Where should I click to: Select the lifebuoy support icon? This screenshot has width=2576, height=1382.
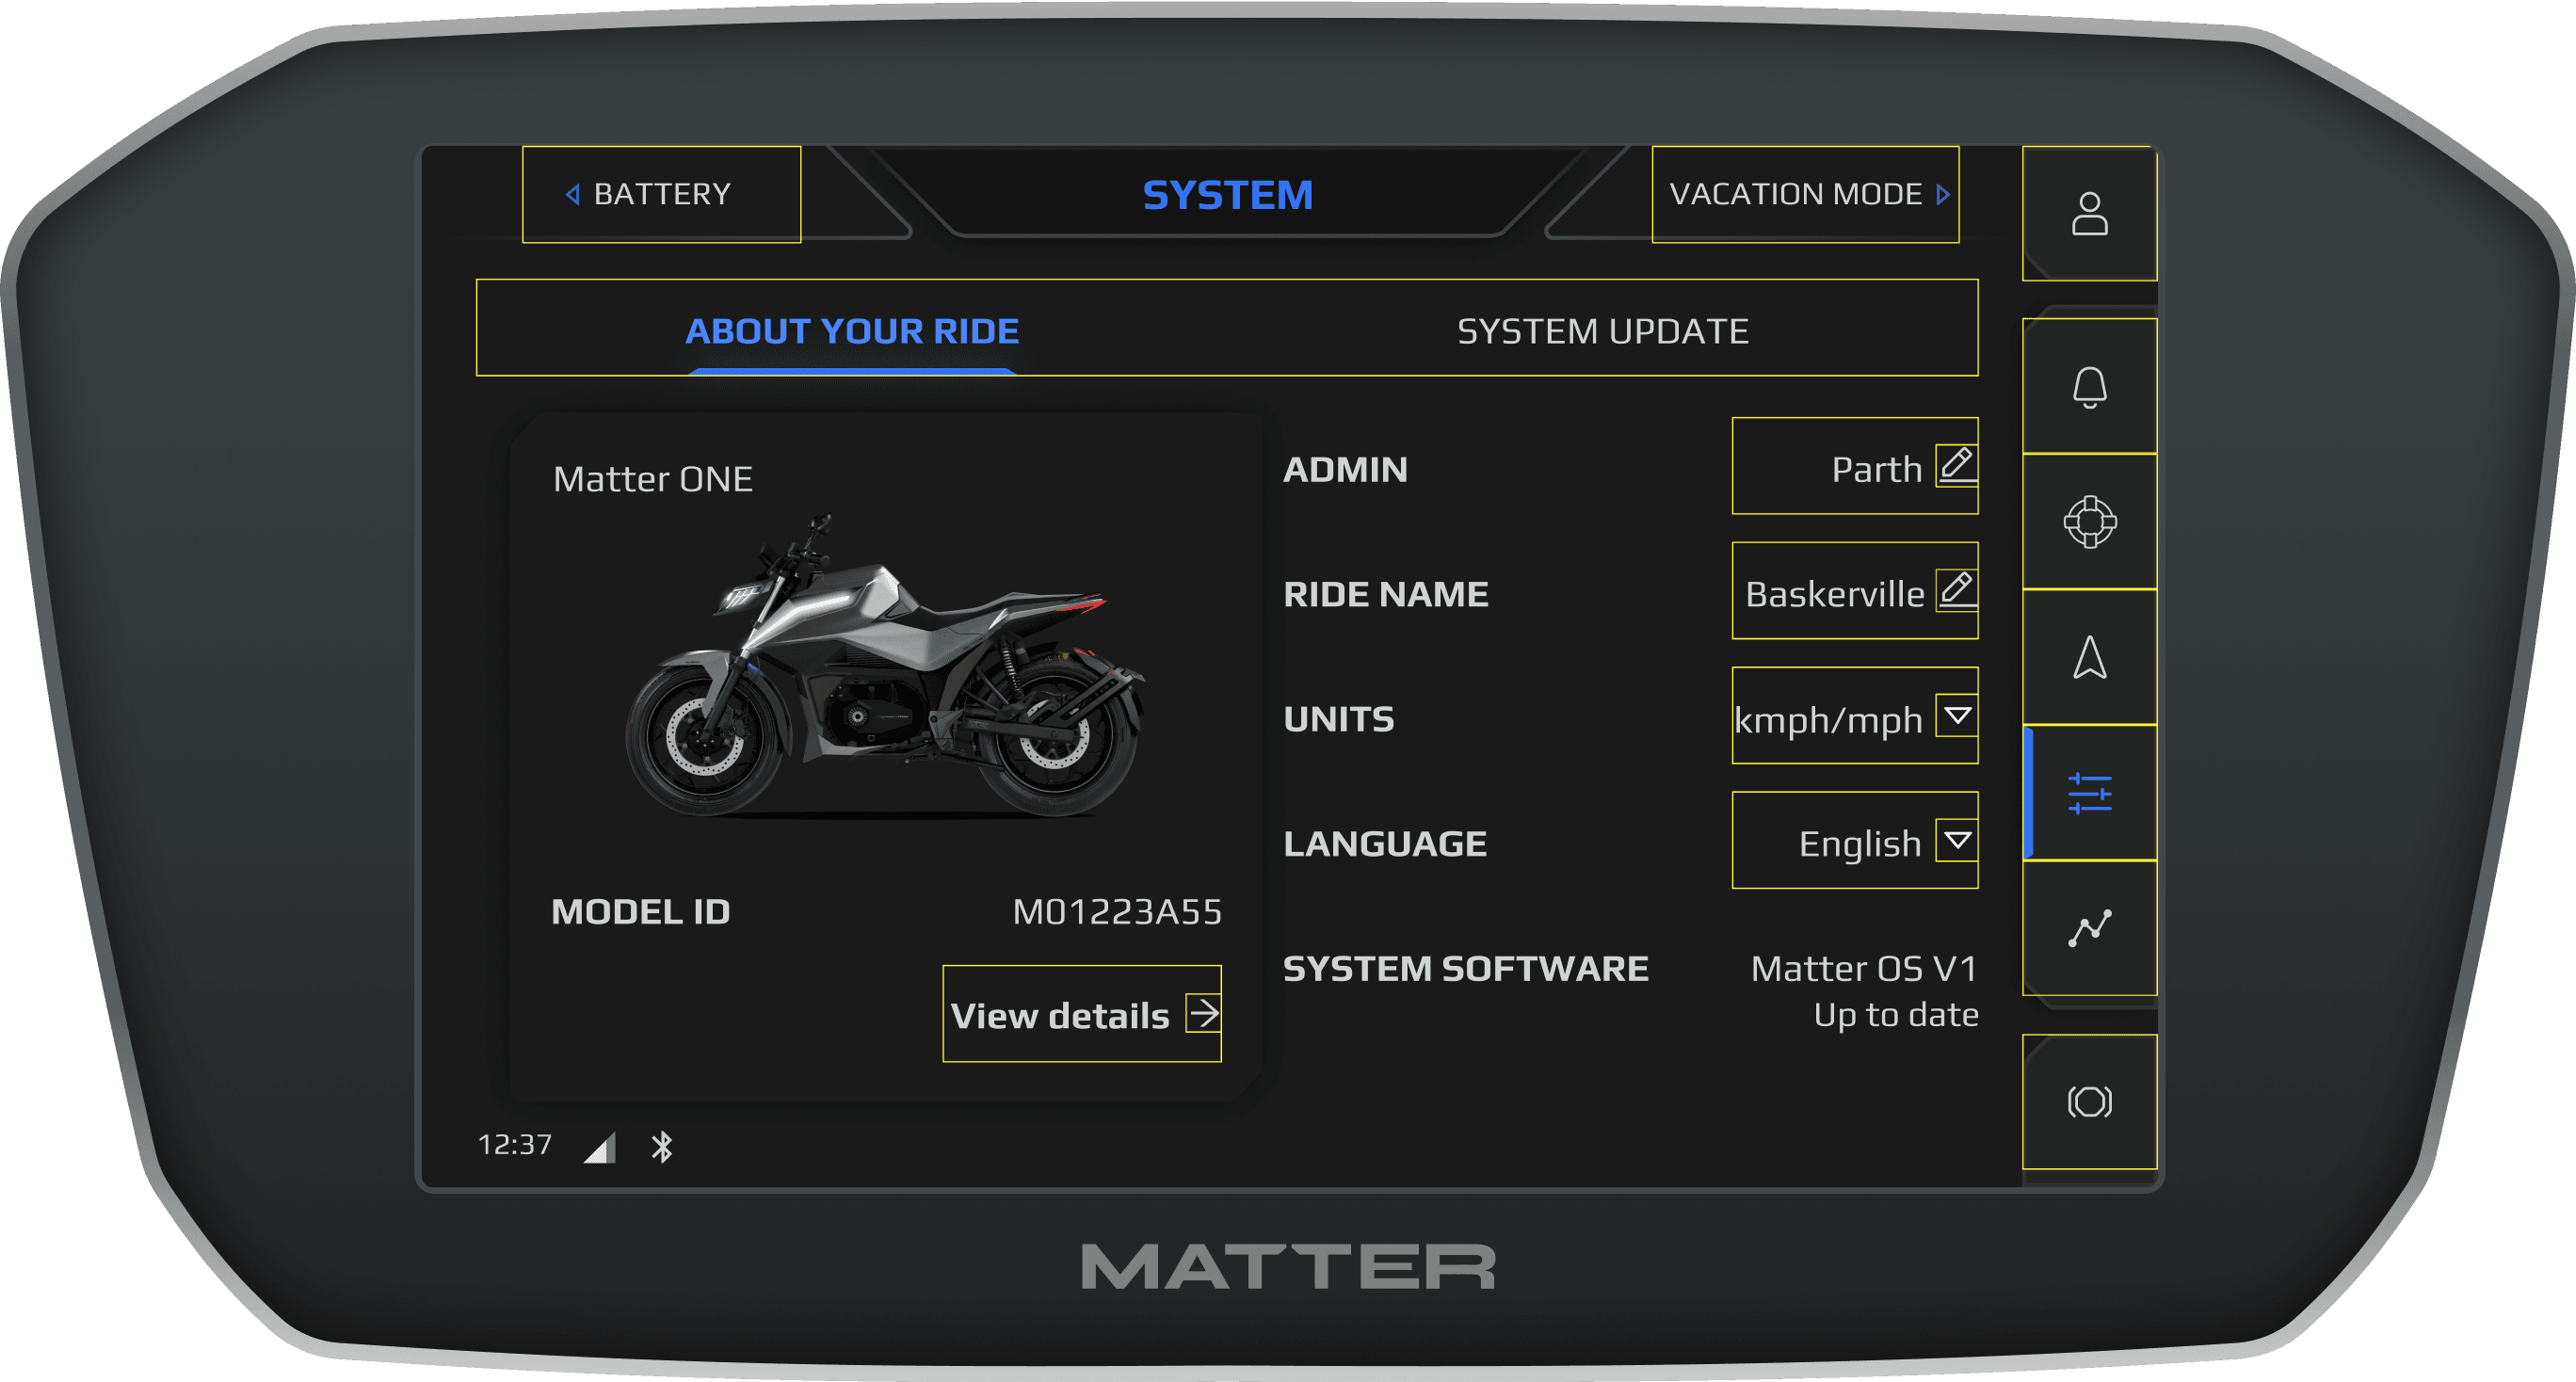coord(2089,522)
